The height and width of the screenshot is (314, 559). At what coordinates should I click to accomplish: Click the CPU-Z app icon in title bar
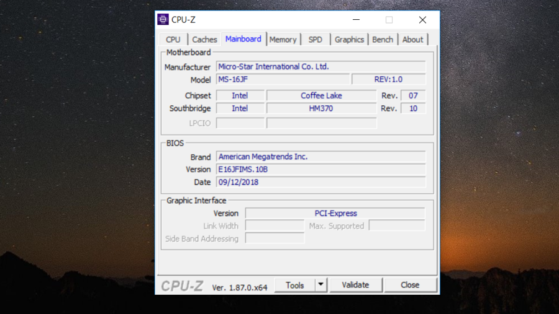pyautogui.click(x=163, y=20)
